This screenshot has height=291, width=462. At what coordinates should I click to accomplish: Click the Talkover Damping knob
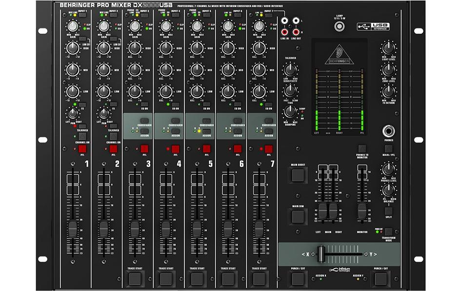click(290, 111)
